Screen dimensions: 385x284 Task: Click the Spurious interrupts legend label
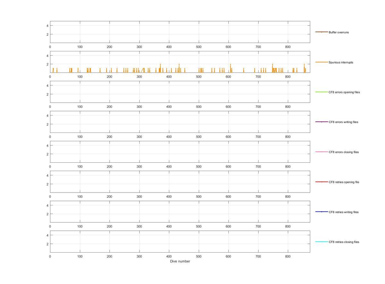pyautogui.click(x=341, y=62)
